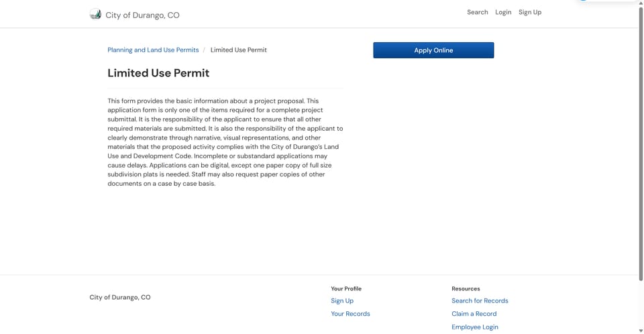
Task: Click the Your Profile footer heading
Action: pos(346,289)
